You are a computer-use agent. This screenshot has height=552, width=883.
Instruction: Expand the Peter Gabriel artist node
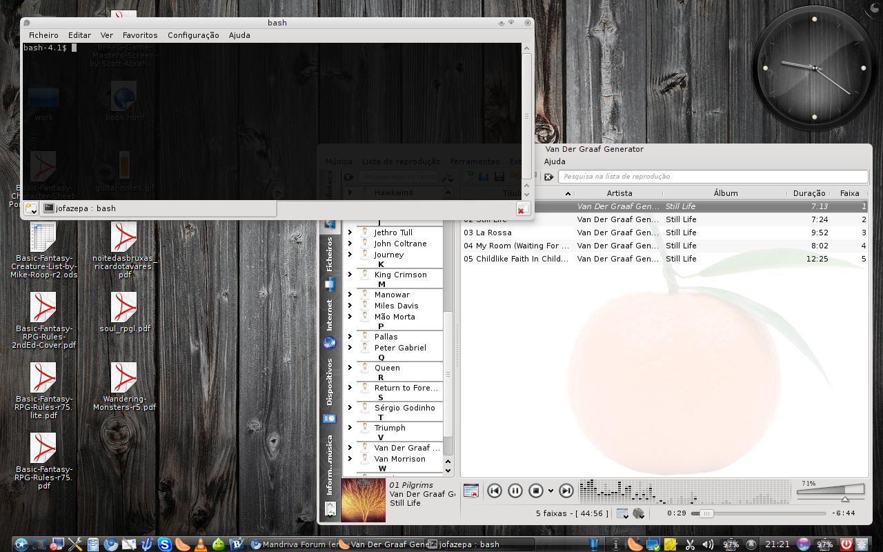click(350, 348)
